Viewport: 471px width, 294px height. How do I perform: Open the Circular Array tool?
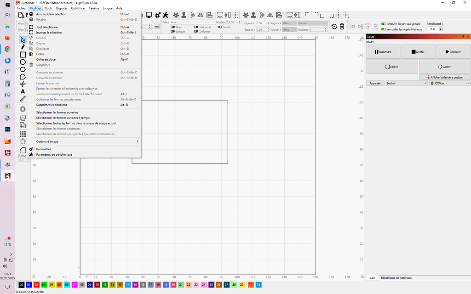(23, 141)
